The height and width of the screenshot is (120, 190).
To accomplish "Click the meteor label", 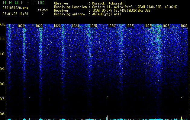I will coord(43,9).
